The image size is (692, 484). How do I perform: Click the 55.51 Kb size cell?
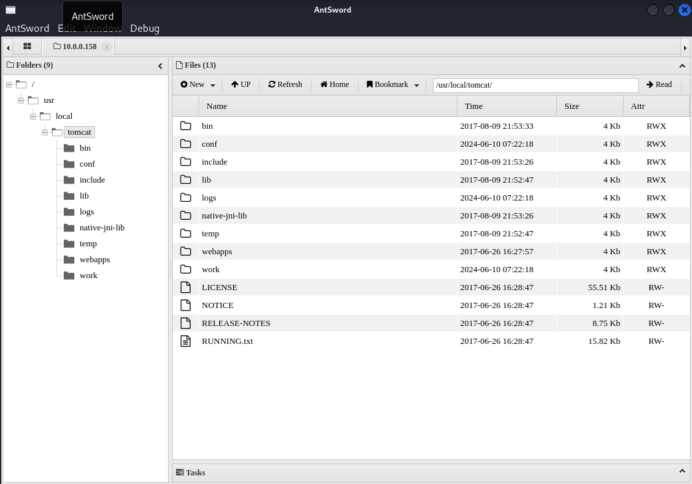(604, 287)
